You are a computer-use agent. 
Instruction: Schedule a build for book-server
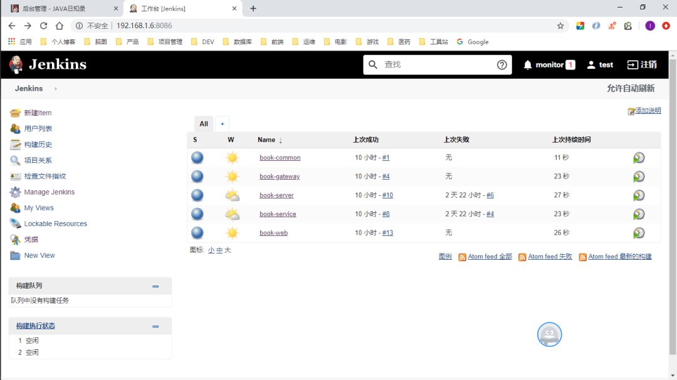(639, 195)
